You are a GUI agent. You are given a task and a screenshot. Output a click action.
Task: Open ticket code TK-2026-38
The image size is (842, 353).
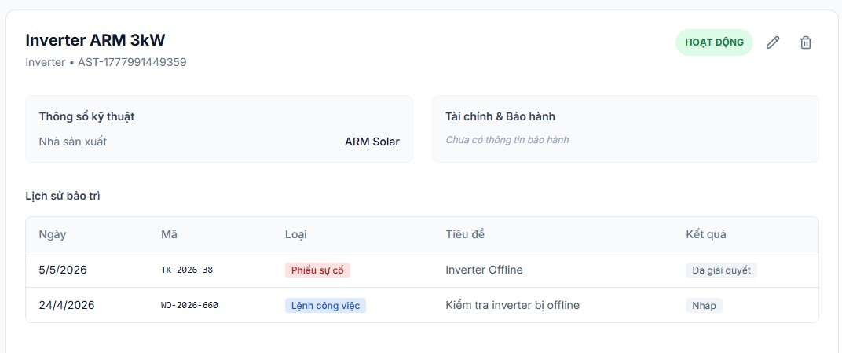coord(187,270)
